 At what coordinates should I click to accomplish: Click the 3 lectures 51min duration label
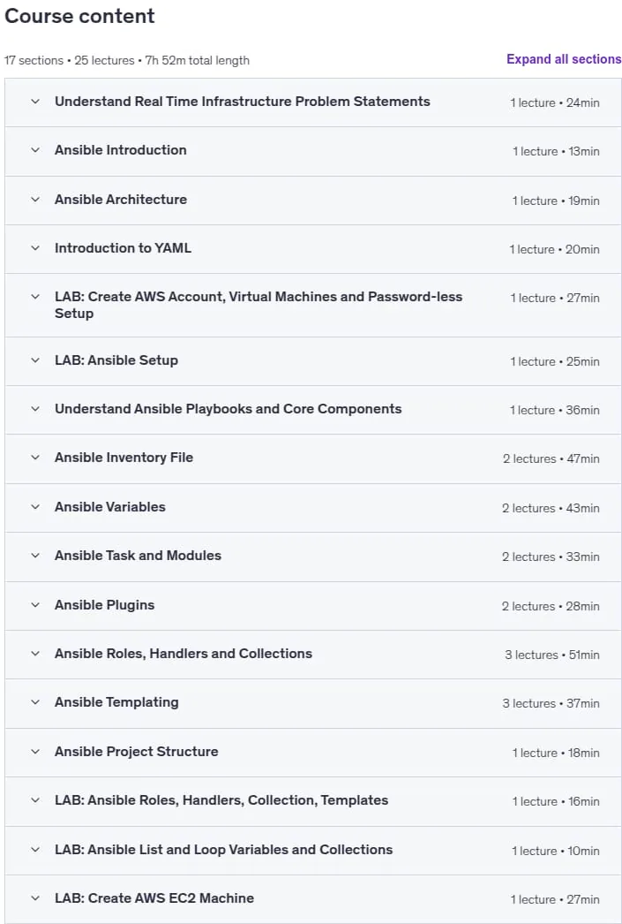tap(552, 655)
